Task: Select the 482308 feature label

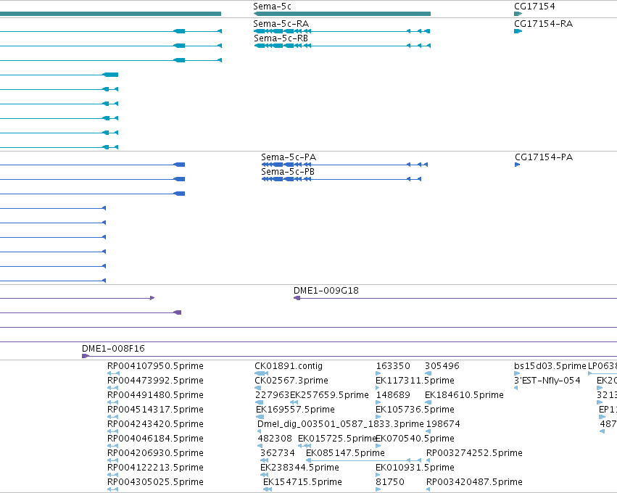Action: (275, 439)
